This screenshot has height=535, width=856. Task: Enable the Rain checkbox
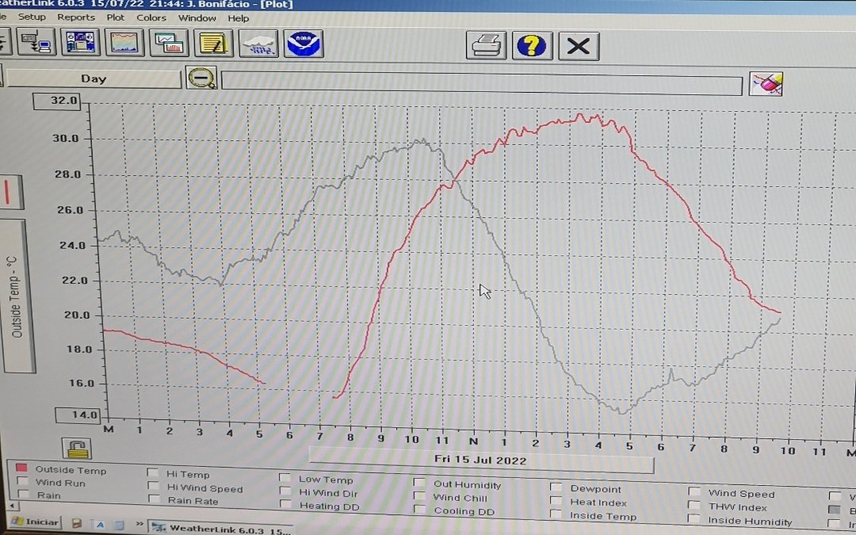24,494
